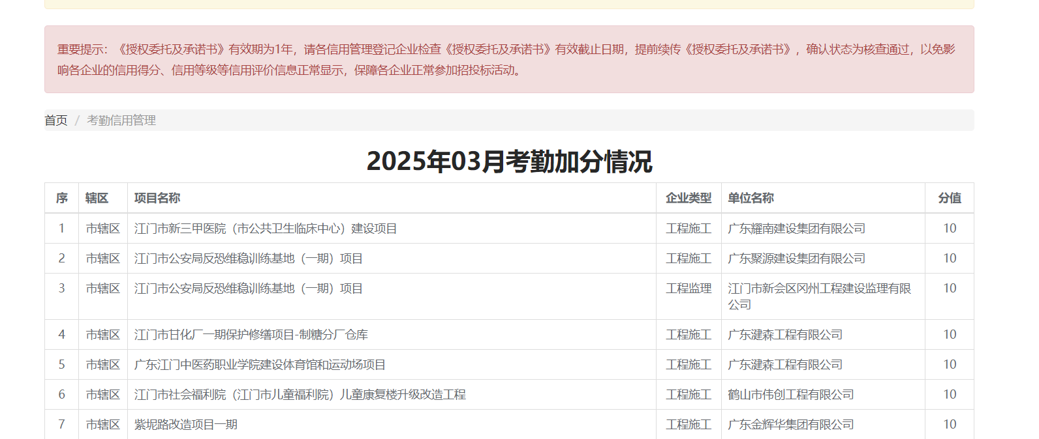Click 市辖区 cell in row 2
The image size is (1039, 439).
click(x=103, y=259)
